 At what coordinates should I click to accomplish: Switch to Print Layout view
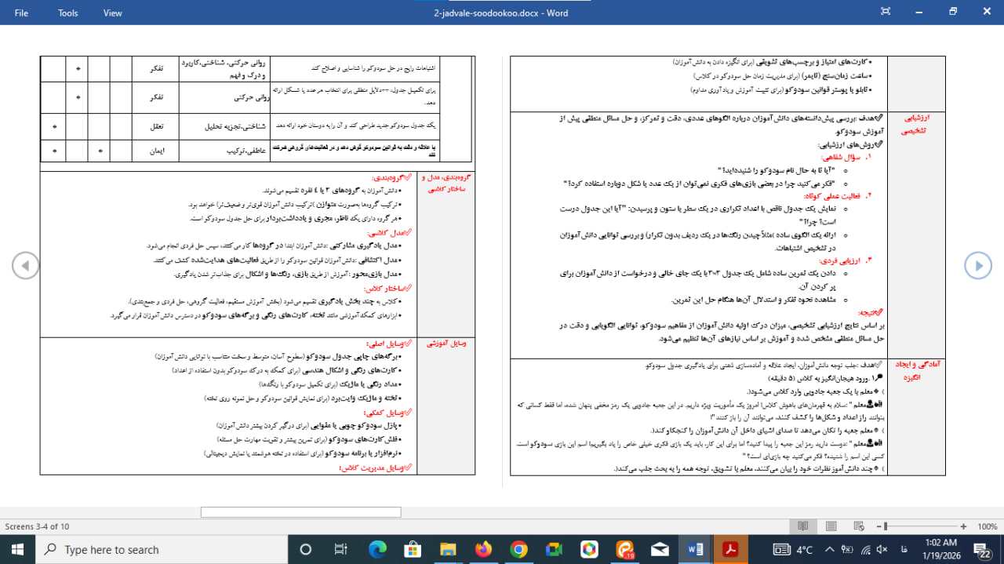click(831, 526)
